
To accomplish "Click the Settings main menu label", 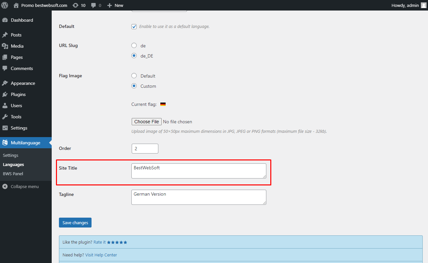I will (19, 128).
